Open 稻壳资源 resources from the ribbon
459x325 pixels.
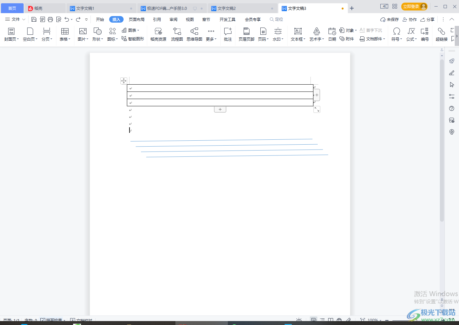pos(158,34)
